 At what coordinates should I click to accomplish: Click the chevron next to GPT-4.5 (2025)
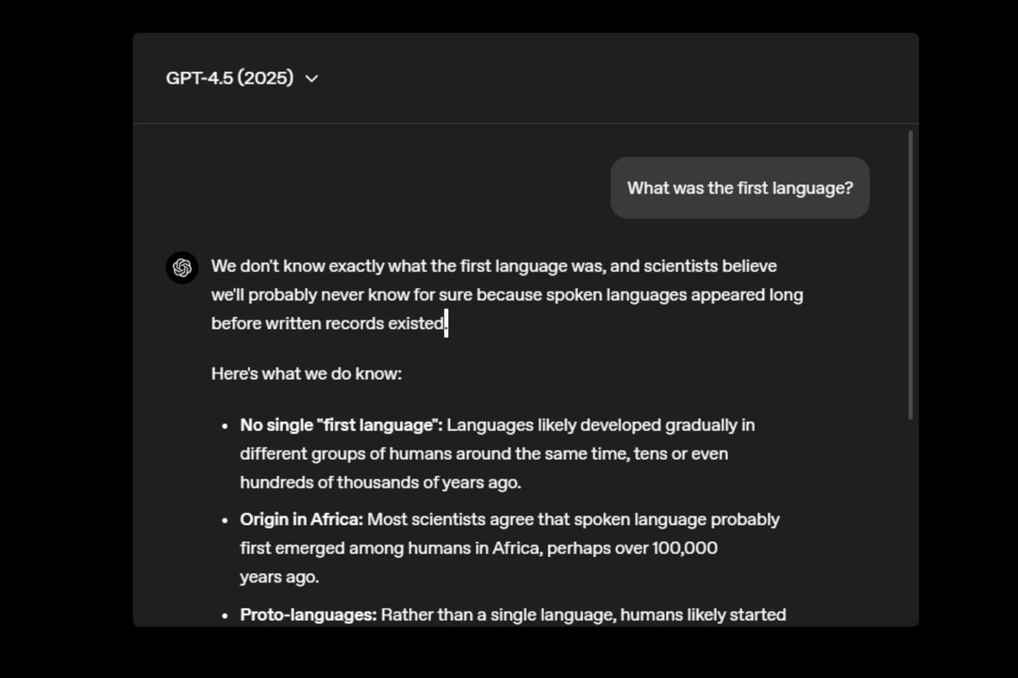click(311, 79)
